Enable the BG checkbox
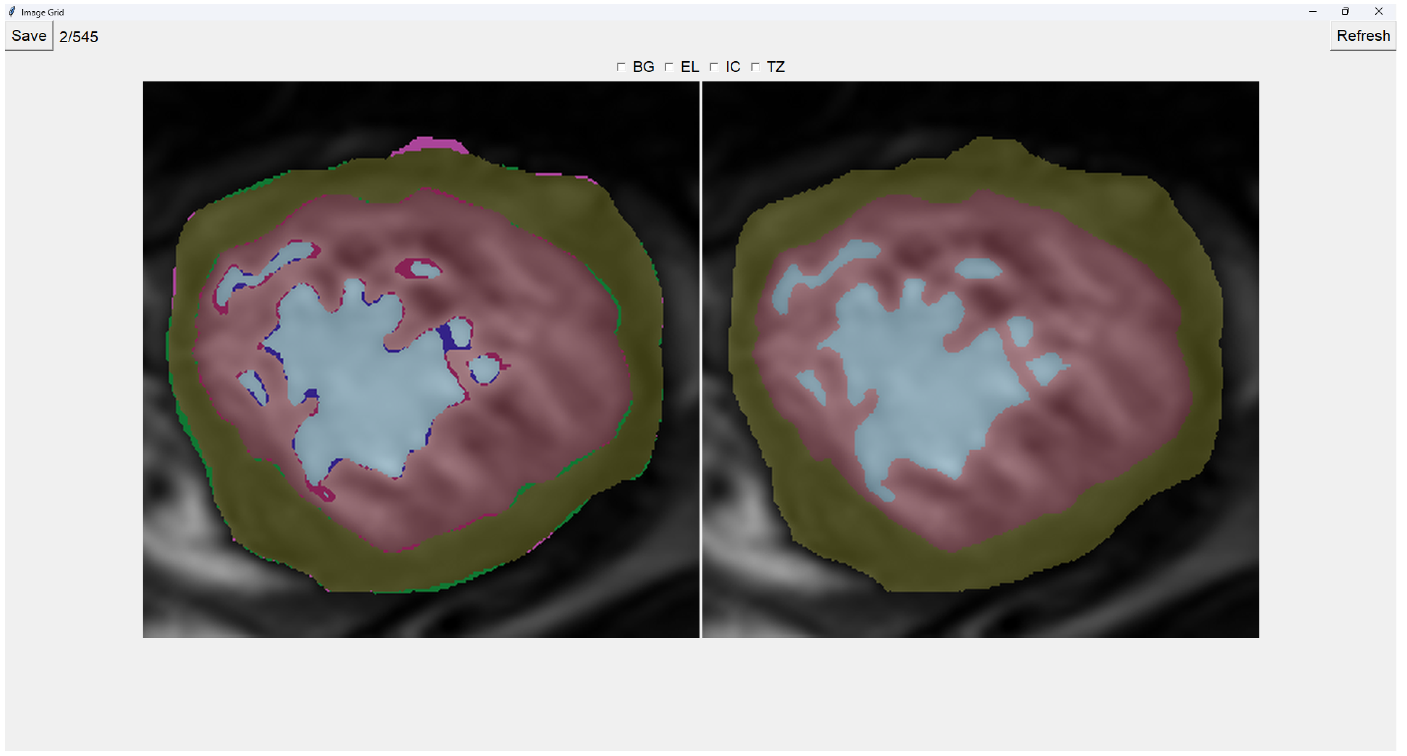The height and width of the screenshot is (756, 1407). [620, 67]
